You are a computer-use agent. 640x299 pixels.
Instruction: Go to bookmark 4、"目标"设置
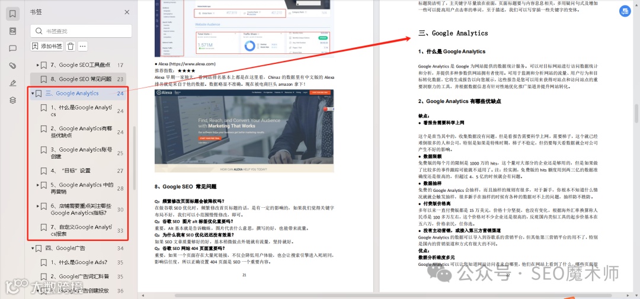[x=71, y=171]
